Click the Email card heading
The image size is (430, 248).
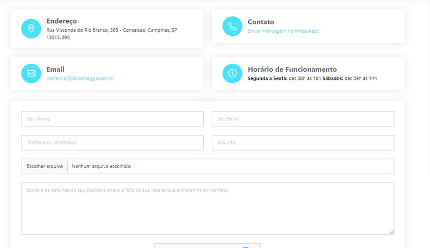(55, 69)
